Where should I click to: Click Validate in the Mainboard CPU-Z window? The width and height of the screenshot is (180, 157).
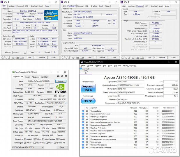point(102,57)
